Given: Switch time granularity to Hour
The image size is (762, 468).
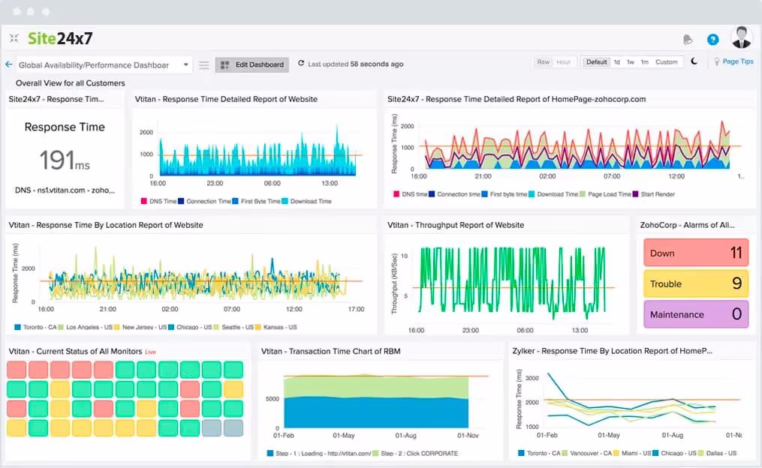Looking at the screenshot, I should pyautogui.click(x=563, y=61).
